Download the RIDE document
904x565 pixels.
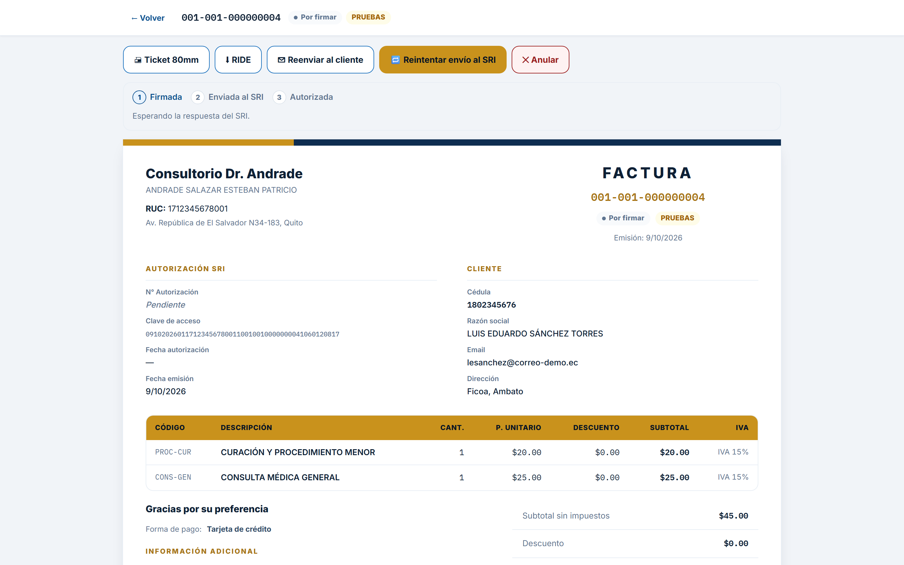(238, 60)
